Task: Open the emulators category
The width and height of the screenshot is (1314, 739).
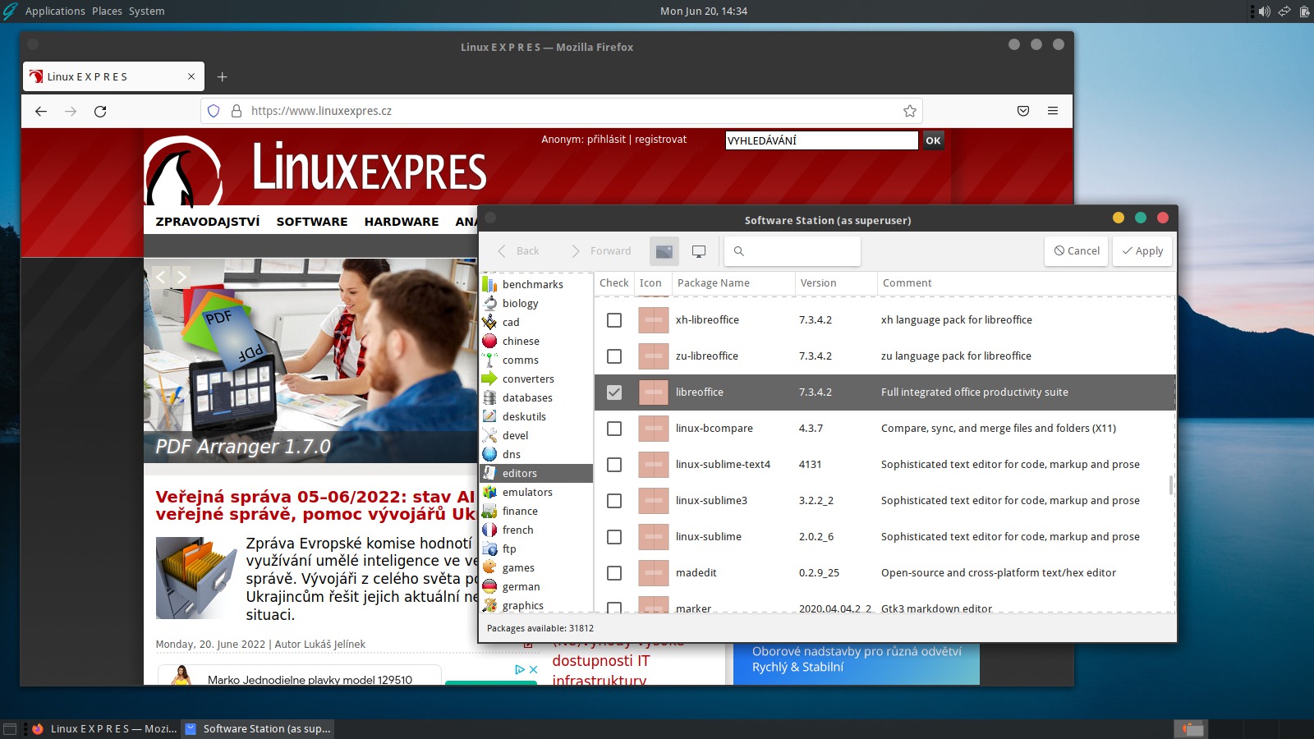Action: coord(527,492)
